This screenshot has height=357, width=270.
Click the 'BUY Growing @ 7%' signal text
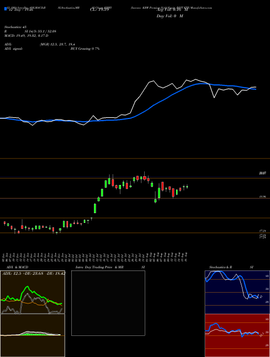click(85, 49)
